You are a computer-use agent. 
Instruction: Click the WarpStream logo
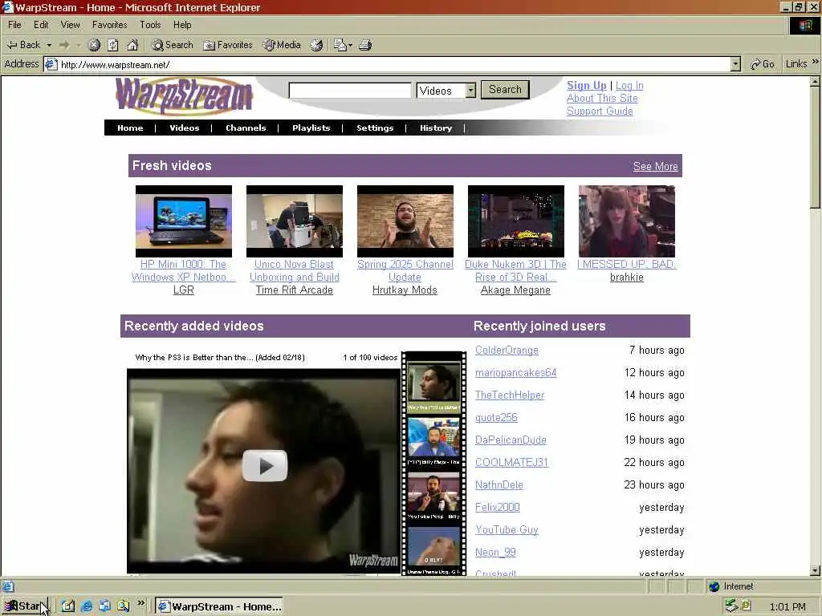pos(184,96)
